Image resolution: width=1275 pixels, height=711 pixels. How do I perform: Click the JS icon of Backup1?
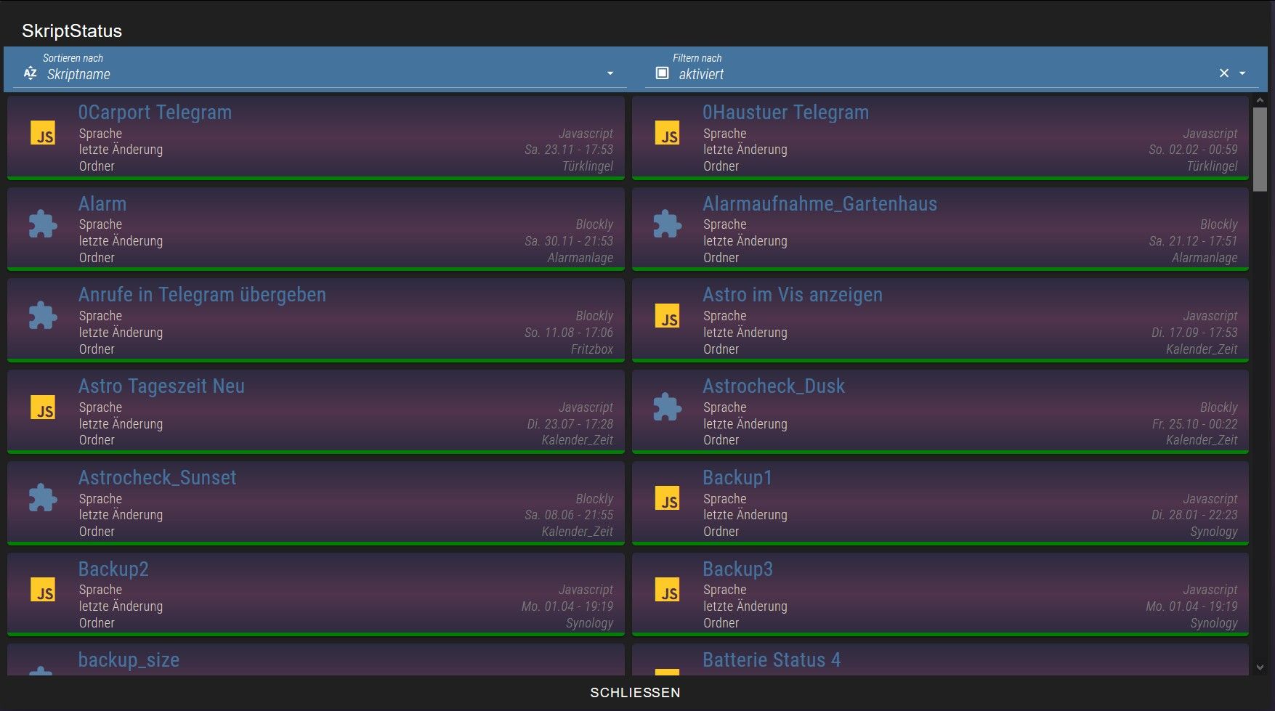[667, 499]
